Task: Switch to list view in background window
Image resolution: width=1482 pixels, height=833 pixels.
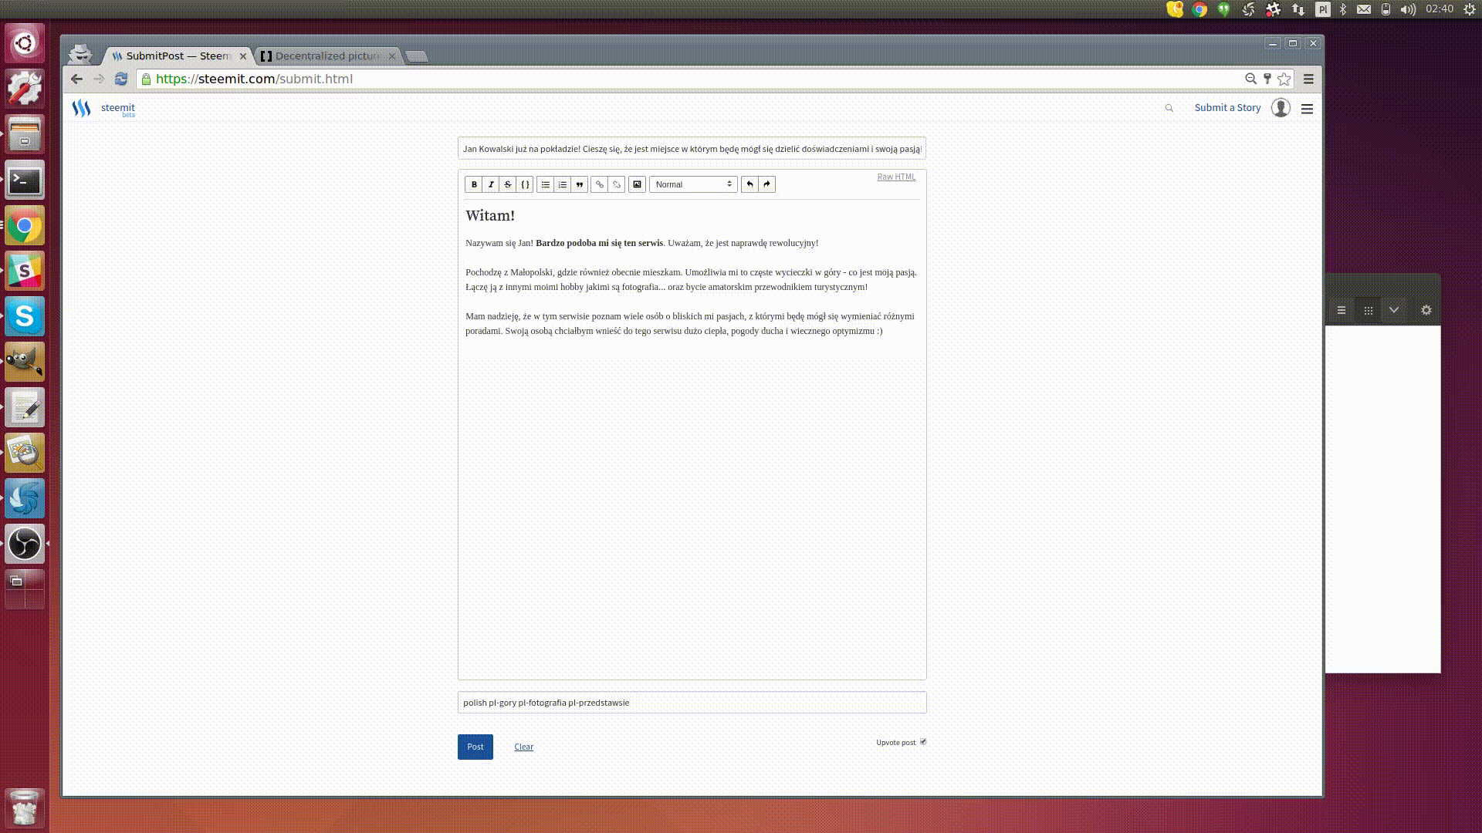Action: tap(1342, 310)
